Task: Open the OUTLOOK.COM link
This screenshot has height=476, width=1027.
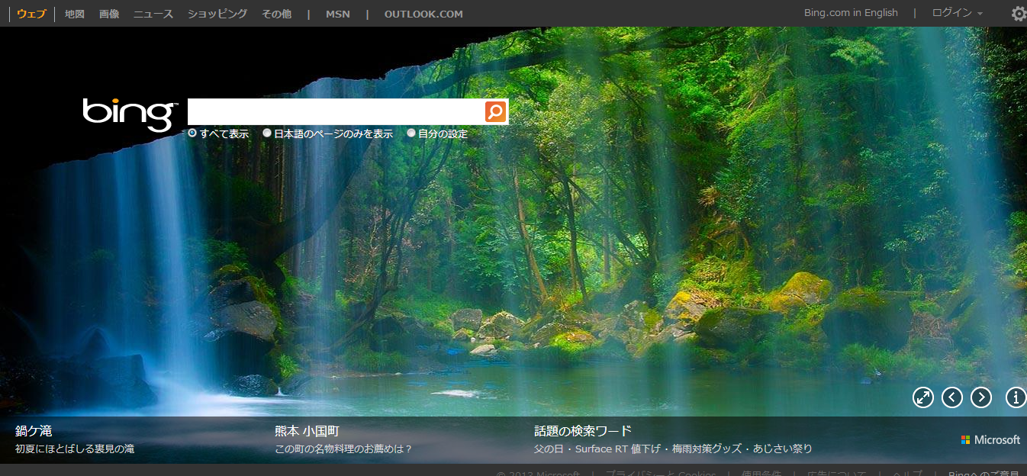Action: pyautogui.click(x=423, y=14)
